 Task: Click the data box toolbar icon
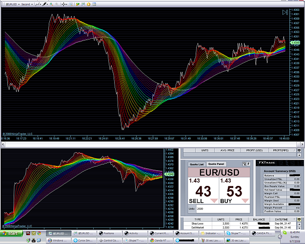tap(94, 4)
